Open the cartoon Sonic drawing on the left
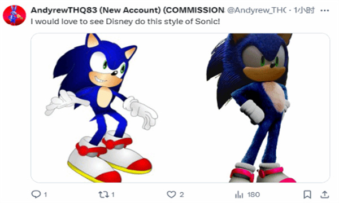The image size is (339, 203). point(102,108)
